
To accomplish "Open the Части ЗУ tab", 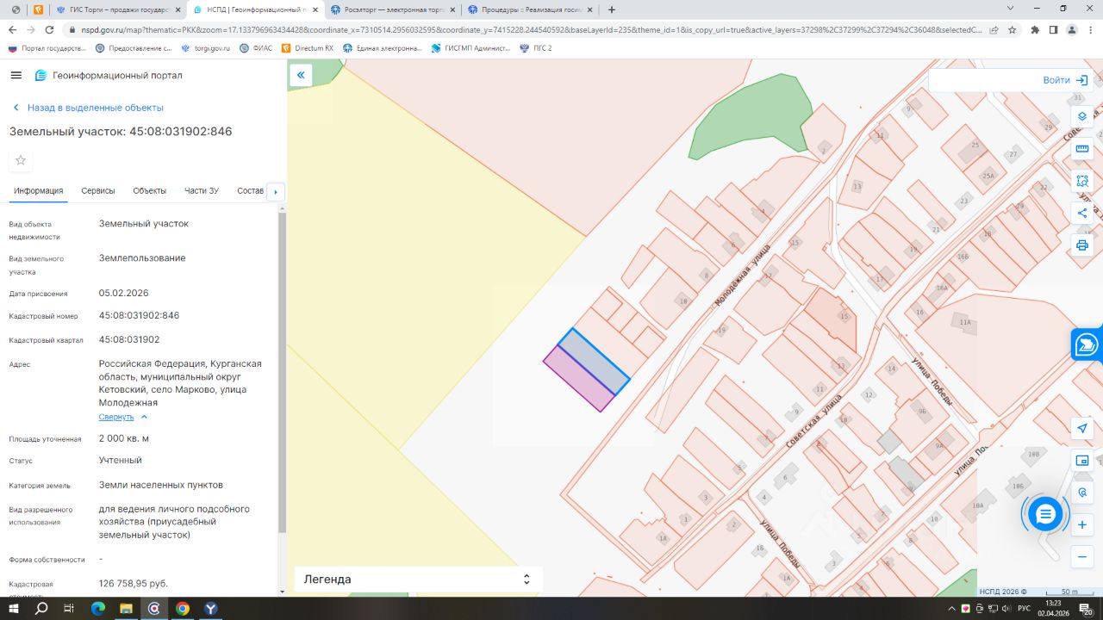I will [202, 190].
